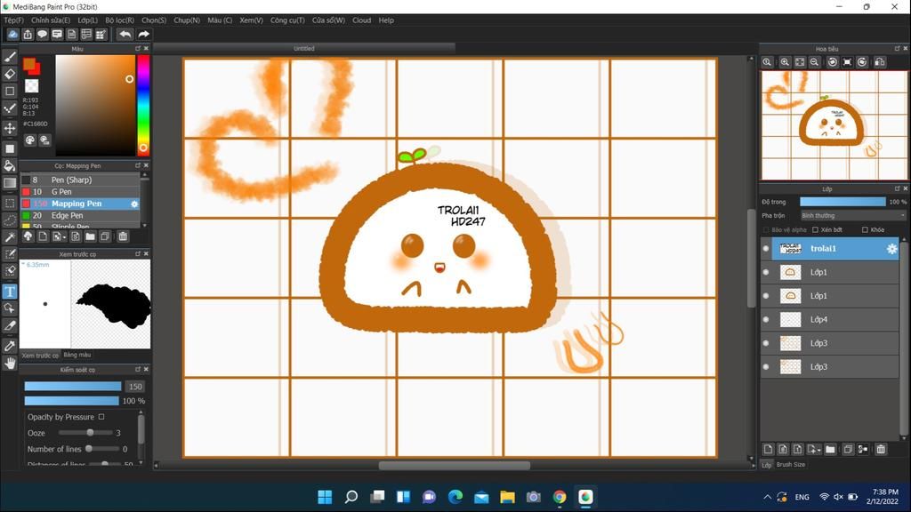The image size is (911, 512).
Task: Open add-brush dropdown arrow in brush panel
Action: [59, 236]
